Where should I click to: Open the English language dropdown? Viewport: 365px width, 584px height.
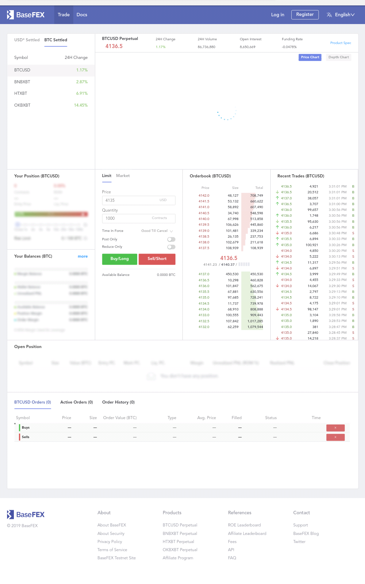(x=344, y=15)
